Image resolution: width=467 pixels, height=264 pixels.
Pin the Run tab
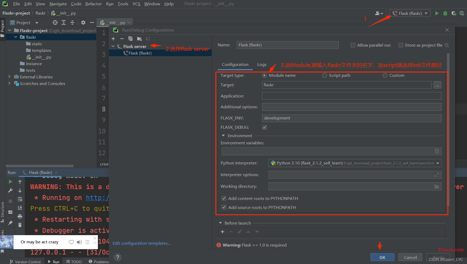[10, 223]
